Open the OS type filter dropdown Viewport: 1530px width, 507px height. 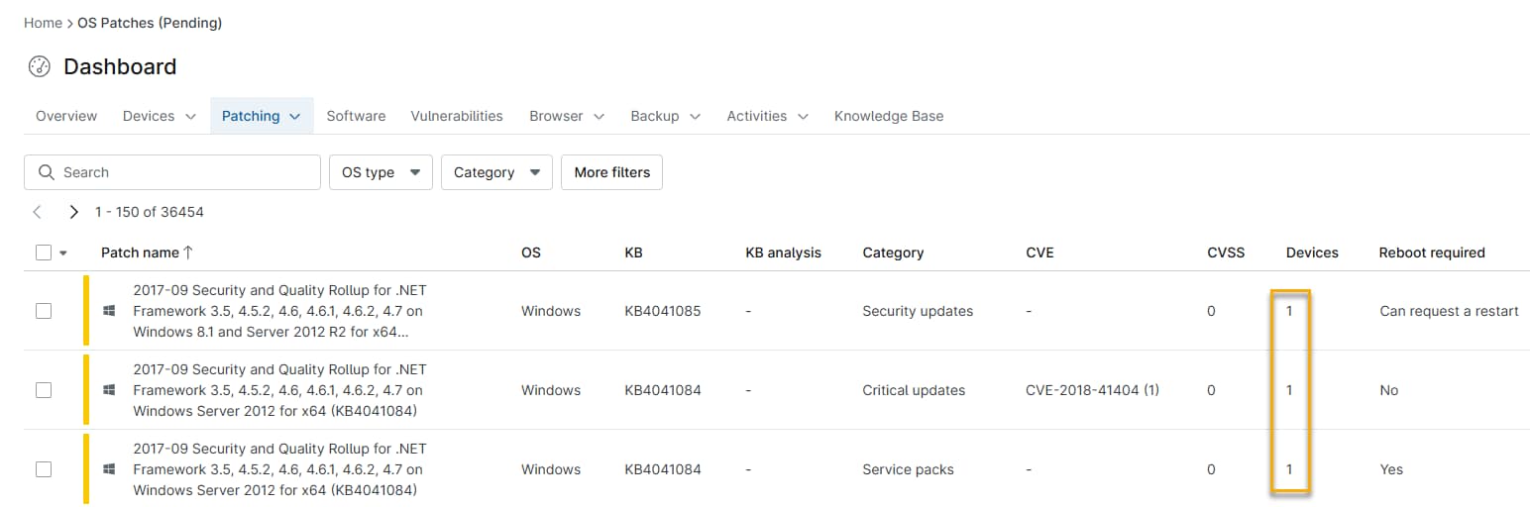coord(381,172)
